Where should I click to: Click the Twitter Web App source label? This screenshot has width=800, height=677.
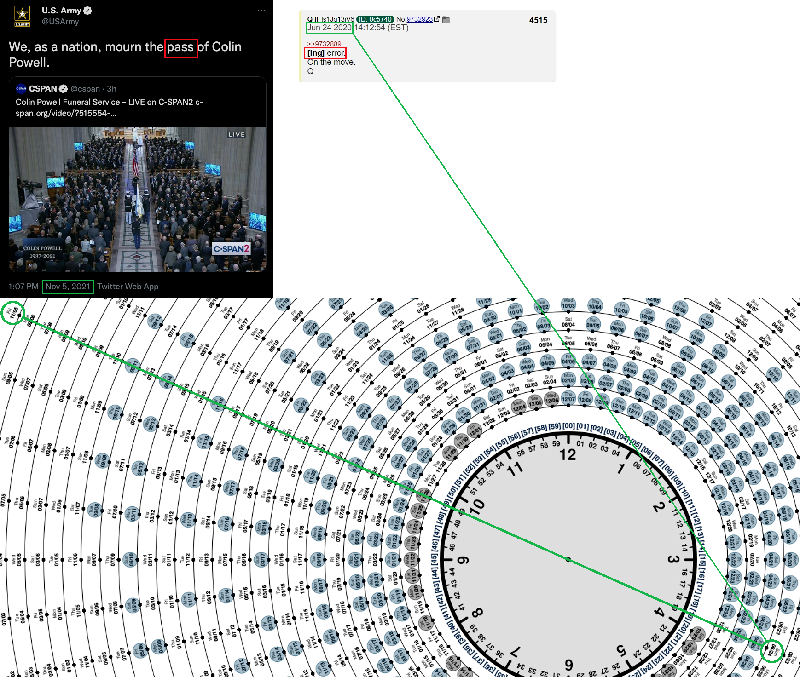click(128, 287)
